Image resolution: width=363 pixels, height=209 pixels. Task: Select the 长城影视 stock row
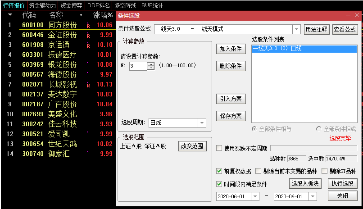pos(62,84)
